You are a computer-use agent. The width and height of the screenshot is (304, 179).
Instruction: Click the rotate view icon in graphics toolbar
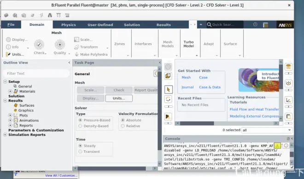coord(168,99)
